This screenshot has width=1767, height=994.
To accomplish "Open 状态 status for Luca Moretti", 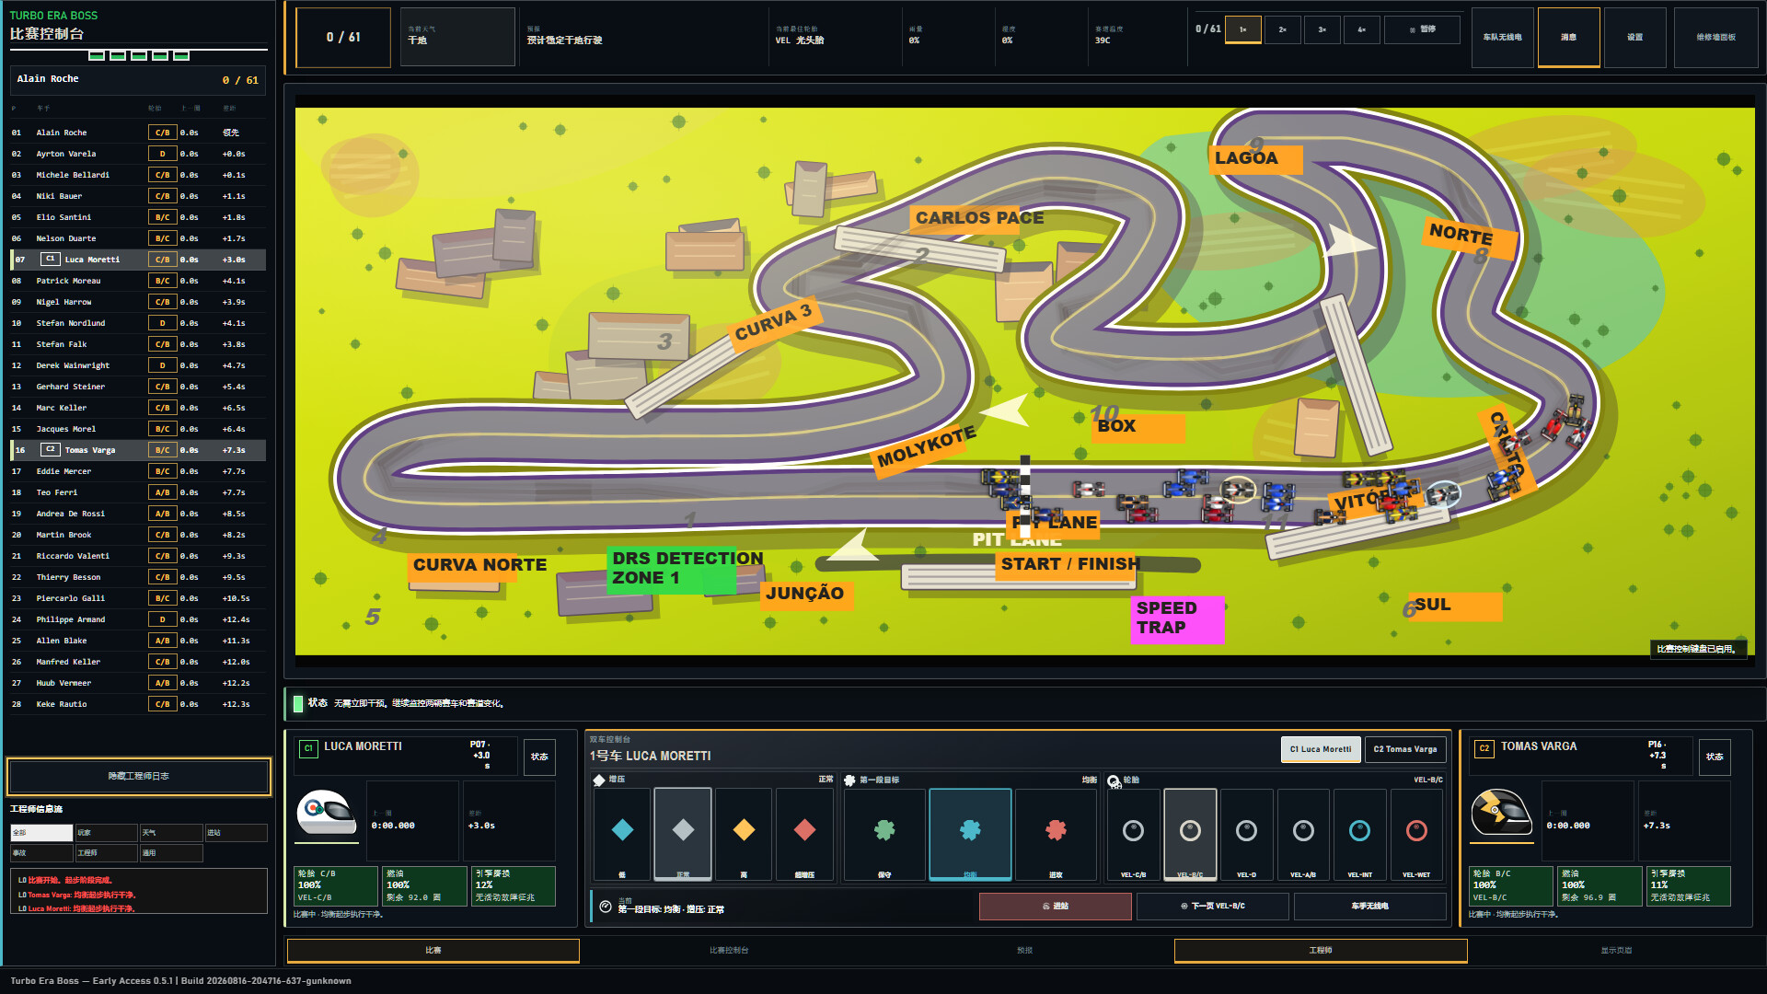I will (539, 757).
